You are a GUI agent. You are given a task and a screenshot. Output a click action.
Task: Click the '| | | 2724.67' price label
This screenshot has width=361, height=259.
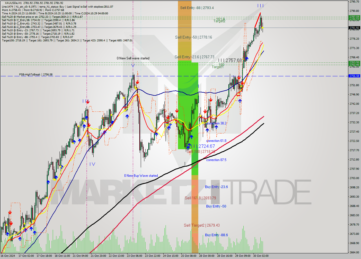203,146
